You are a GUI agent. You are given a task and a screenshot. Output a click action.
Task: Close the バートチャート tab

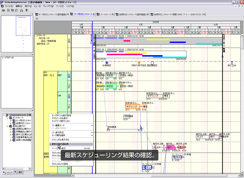click(113, 14)
